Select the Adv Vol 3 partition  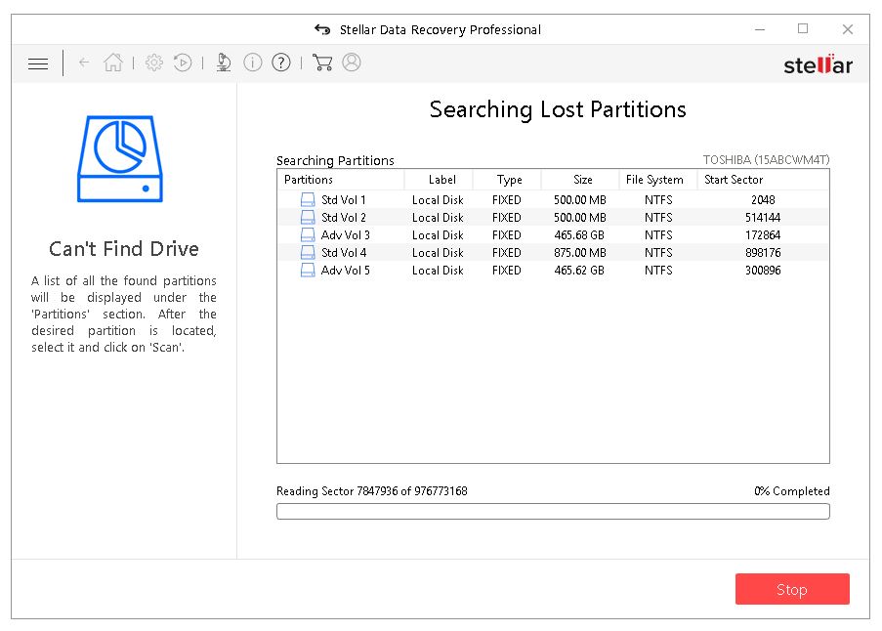point(553,234)
